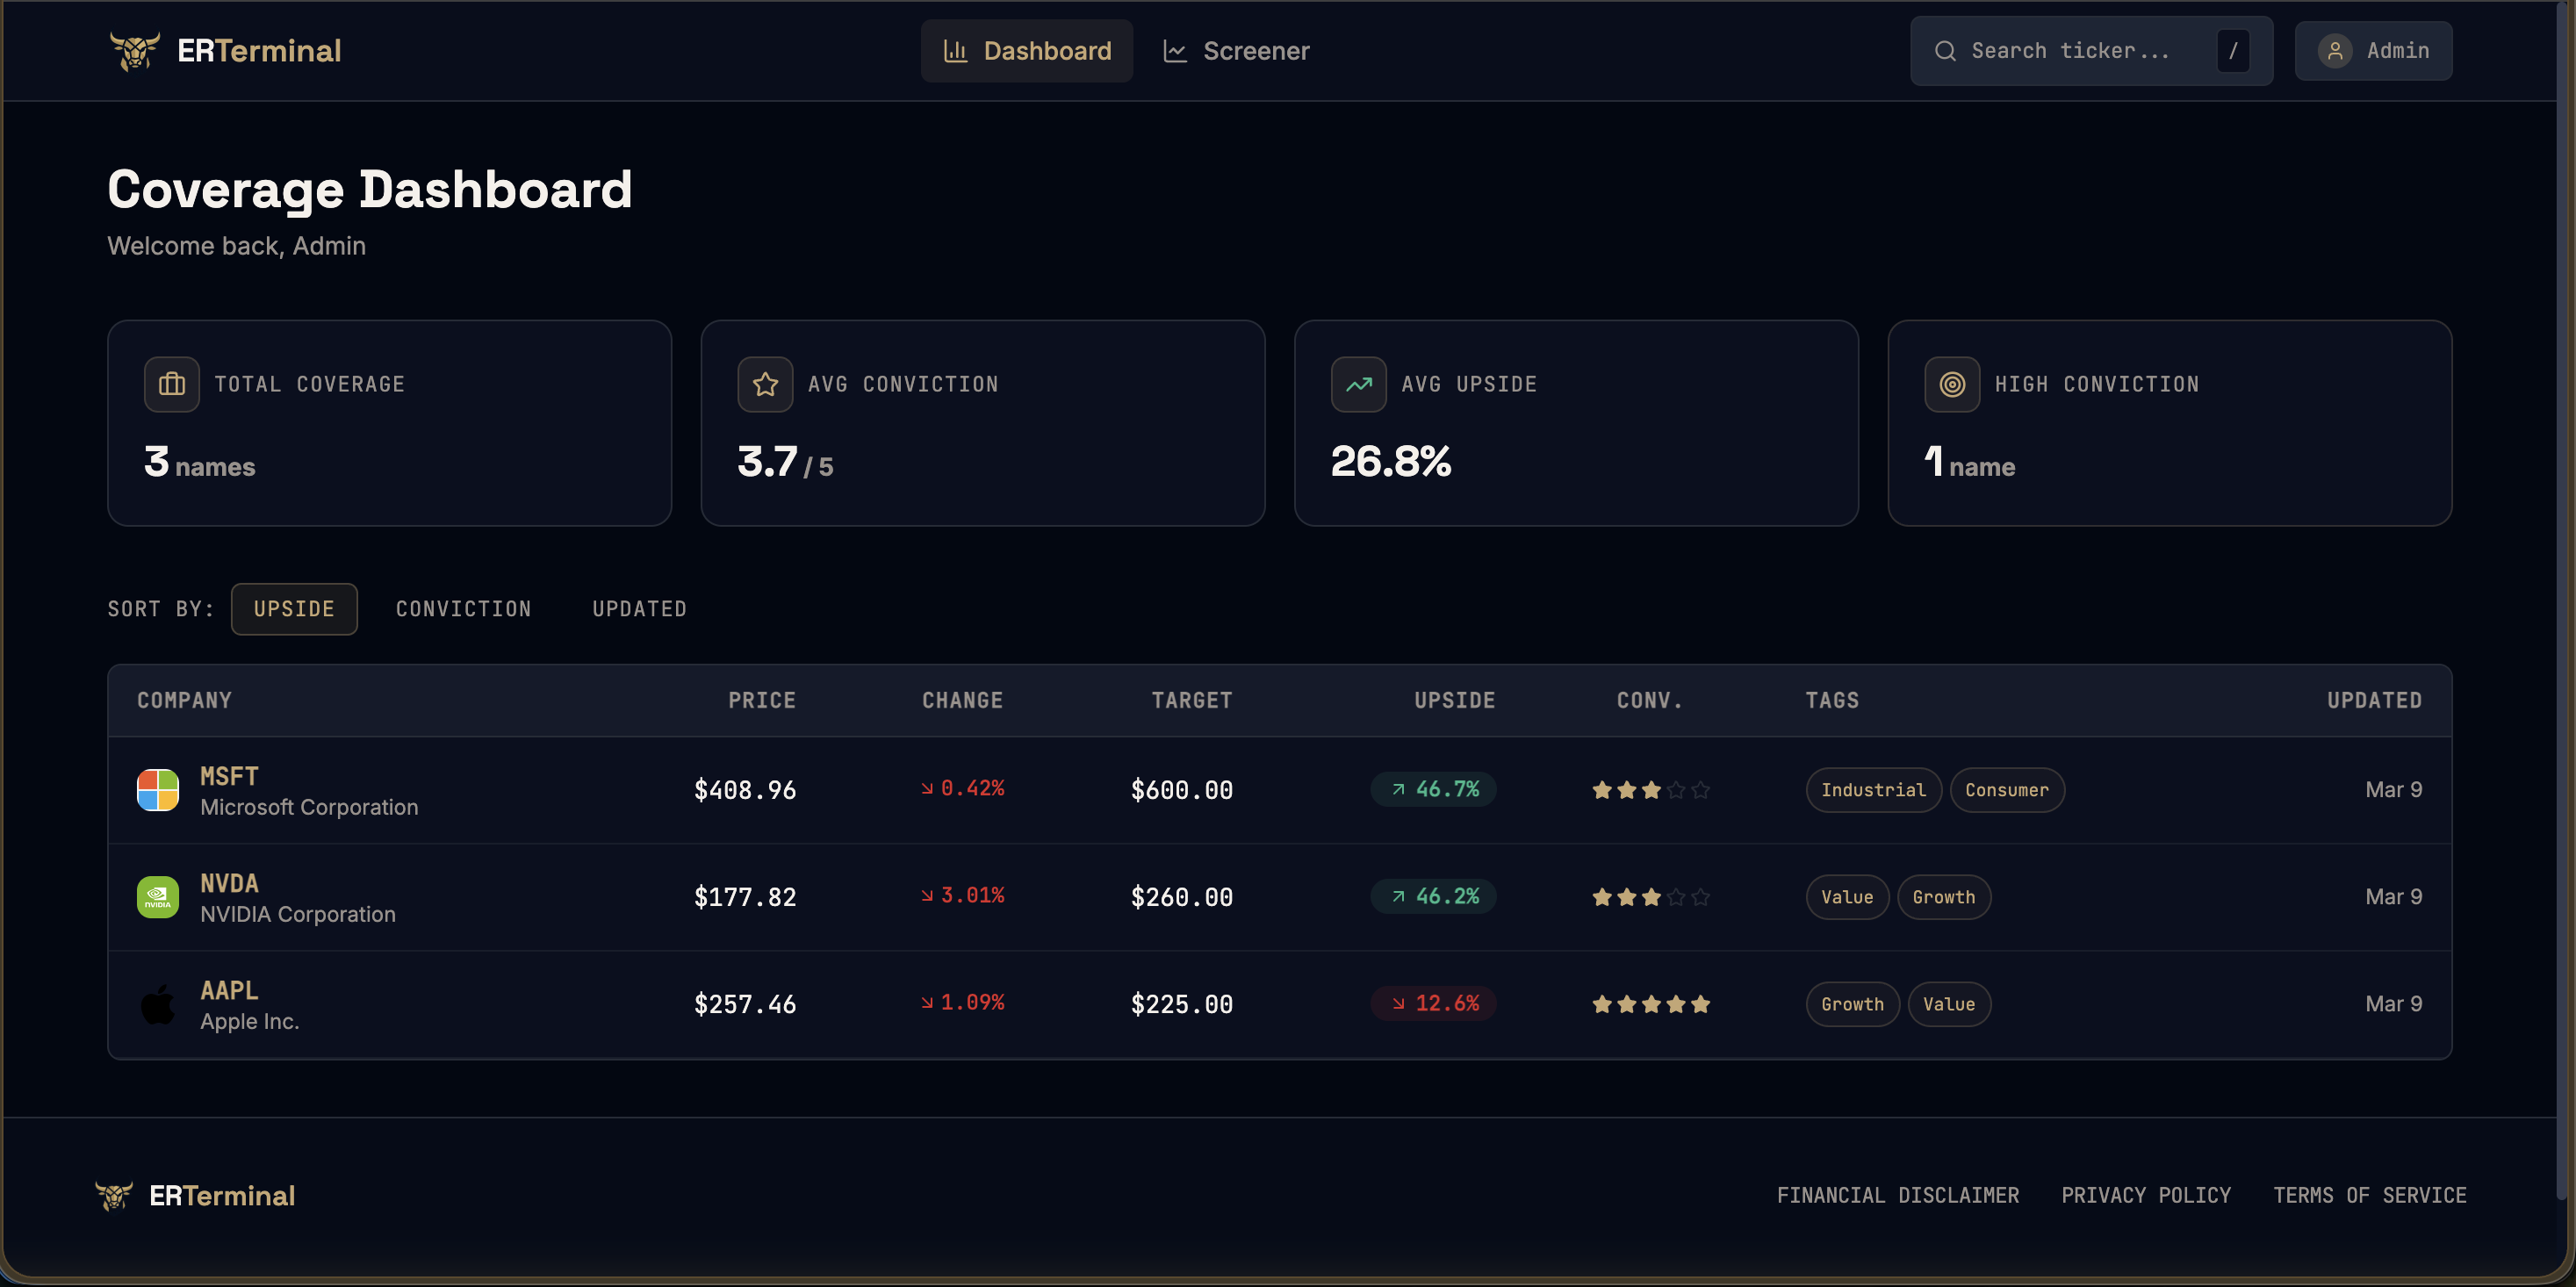Click the trending-up icon on Avg Upside card
The height and width of the screenshot is (1287, 2576).
(x=1358, y=384)
